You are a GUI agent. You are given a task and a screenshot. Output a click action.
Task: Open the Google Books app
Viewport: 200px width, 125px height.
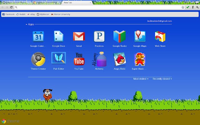pos(119,36)
